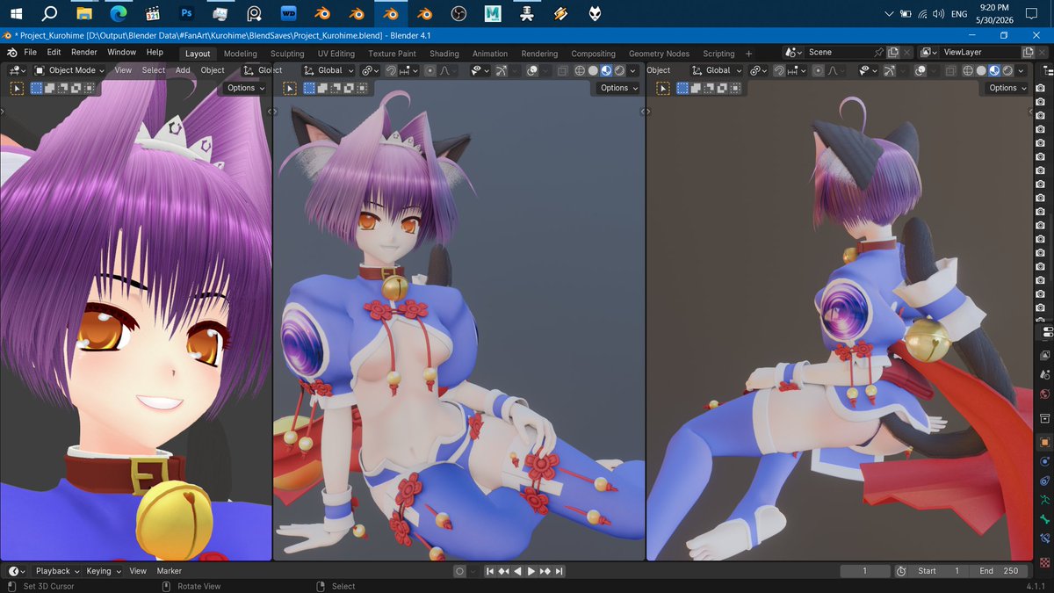Open the timeline editor type icon
1054x593 pixels.
point(17,571)
